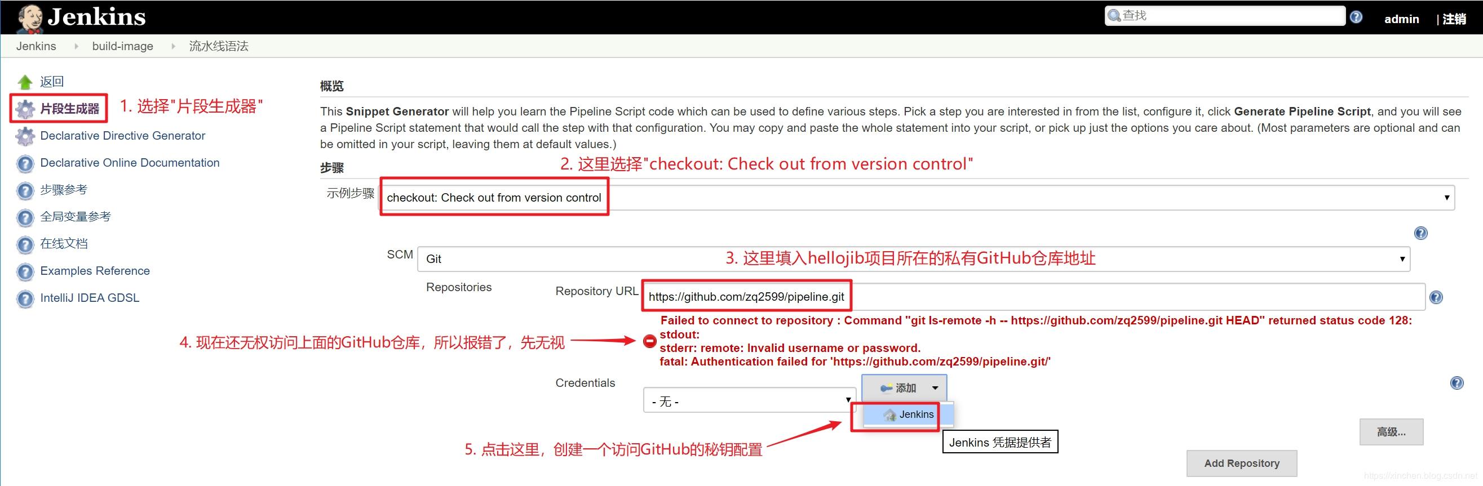This screenshot has width=1483, height=486.
Task: Click the red error stop icon
Action: tap(649, 341)
